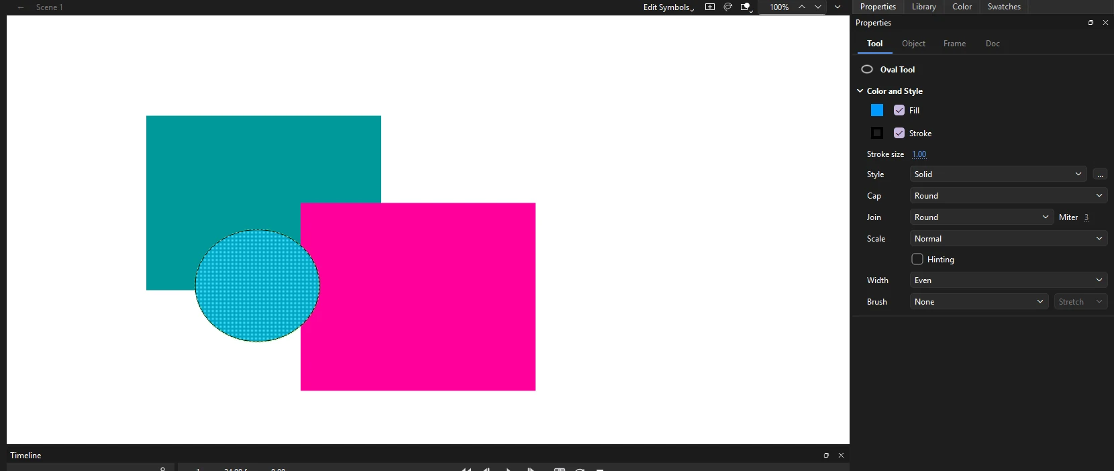This screenshot has width=1114, height=471.
Task: Enable the Hinting checkbox
Action: tap(917, 259)
